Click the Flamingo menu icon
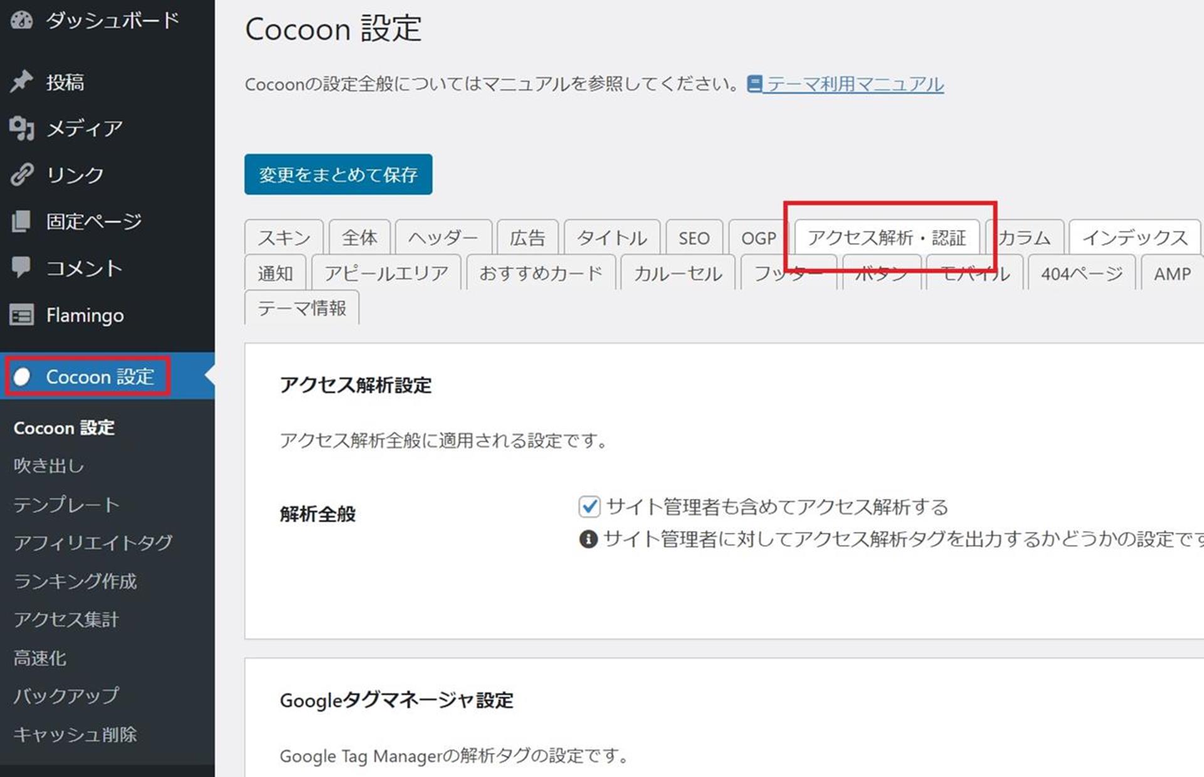 pos(21,315)
